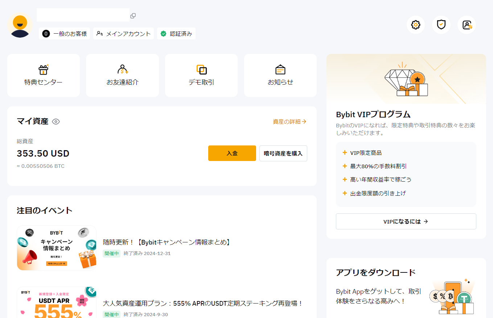493x318 pixels.
Task: Click the 認証済み verified badge
Action: point(176,34)
